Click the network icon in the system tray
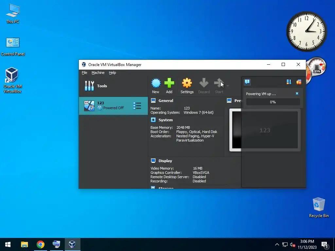 pyautogui.click(x=285, y=244)
